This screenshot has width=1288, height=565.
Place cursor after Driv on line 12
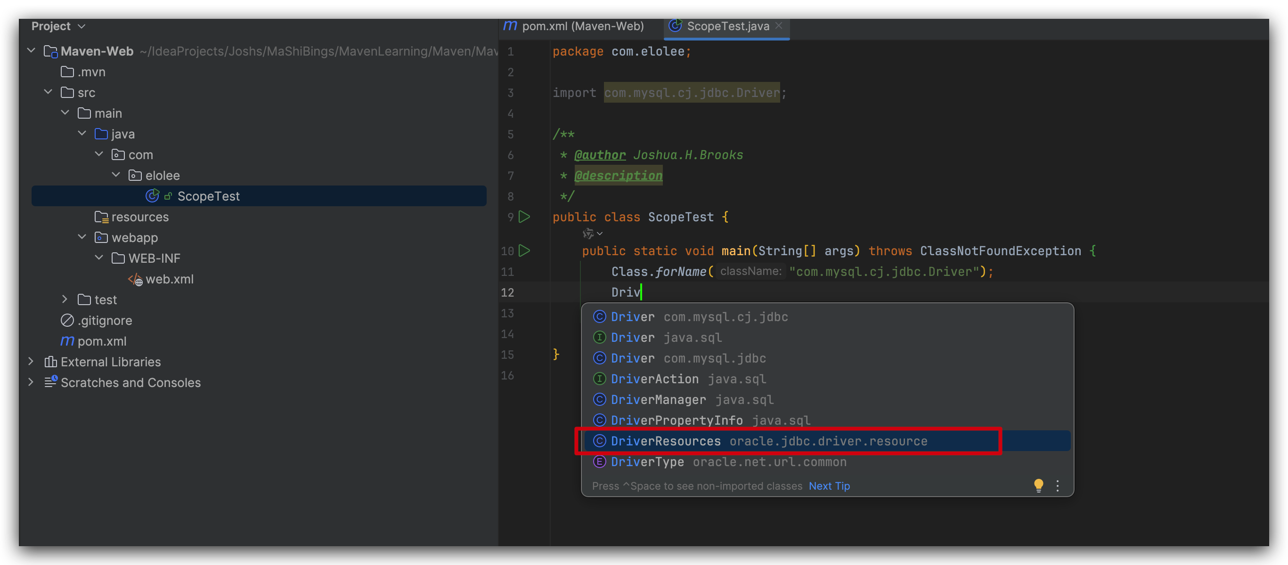click(641, 292)
